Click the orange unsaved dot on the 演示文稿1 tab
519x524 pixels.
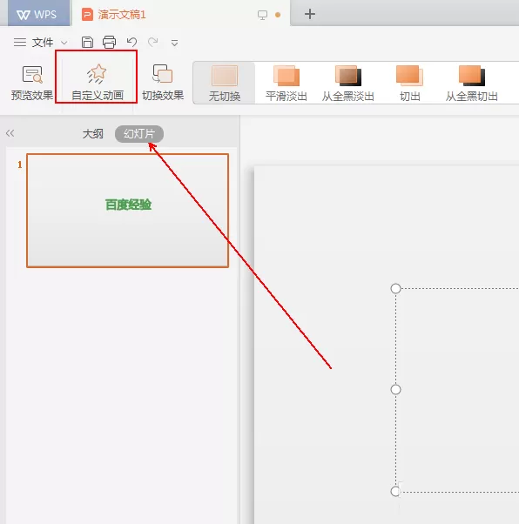click(x=278, y=15)
